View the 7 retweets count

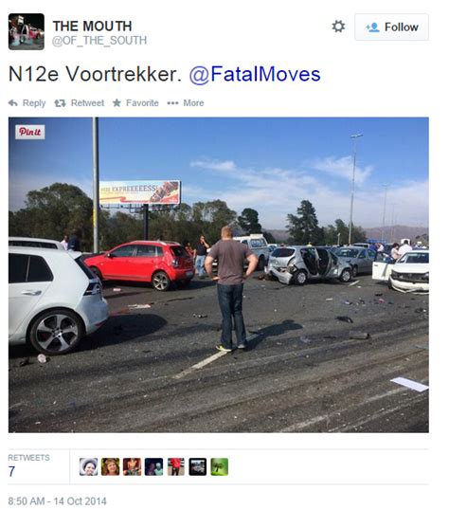(x=11, y=471)
